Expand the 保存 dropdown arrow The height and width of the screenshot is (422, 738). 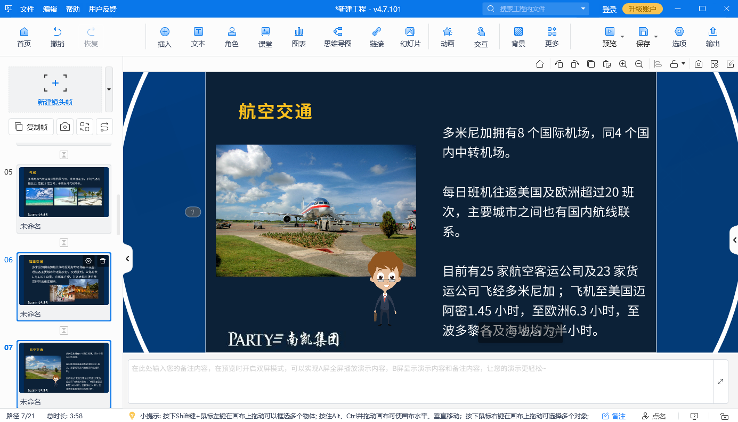tap(656, 37)
